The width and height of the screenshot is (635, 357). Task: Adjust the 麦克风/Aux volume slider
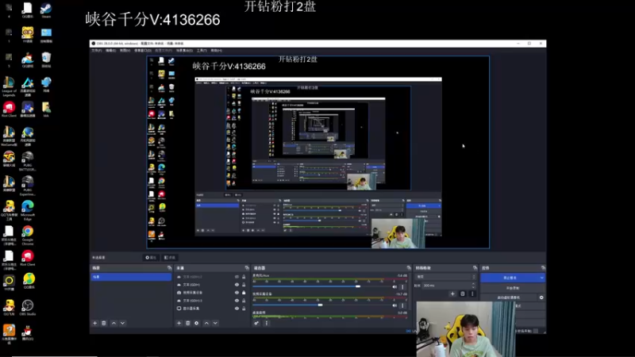point(358,286)
